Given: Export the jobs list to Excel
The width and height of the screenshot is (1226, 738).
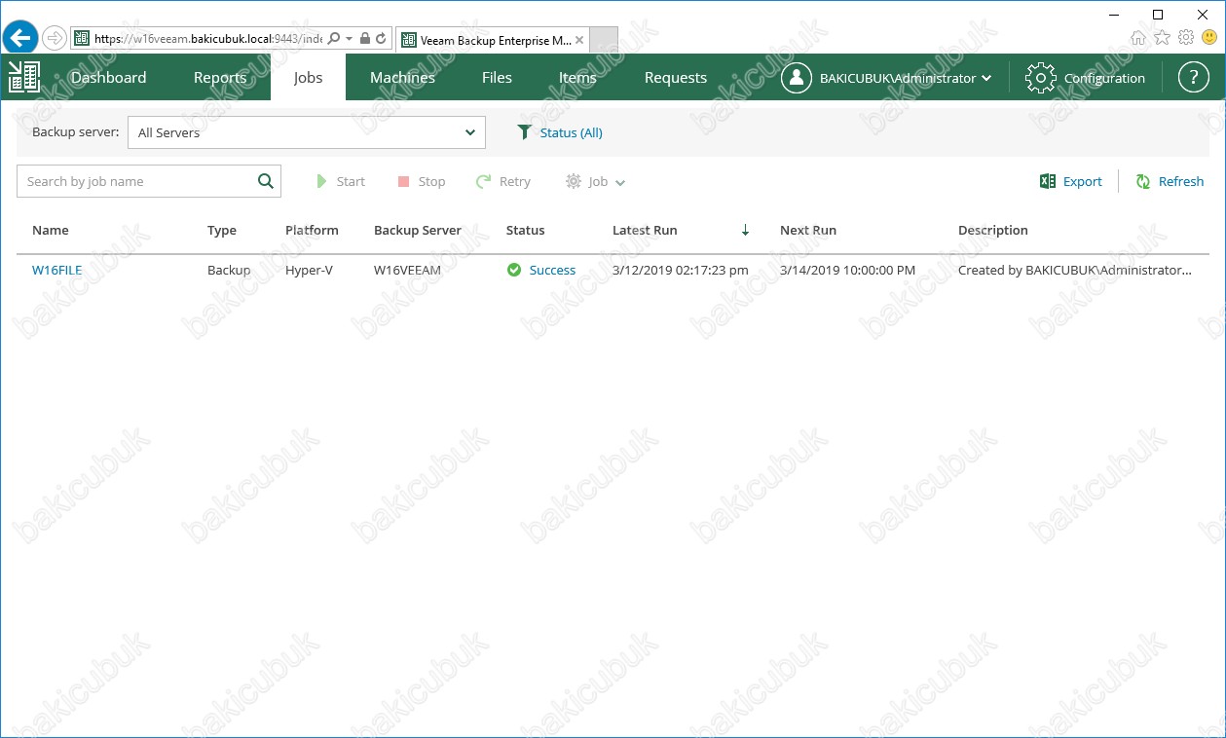Looking at the screenshot, I should 1071,181.
